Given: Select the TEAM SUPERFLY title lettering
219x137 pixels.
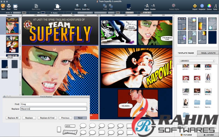Looking at the screenshot, I should [60, 32].
